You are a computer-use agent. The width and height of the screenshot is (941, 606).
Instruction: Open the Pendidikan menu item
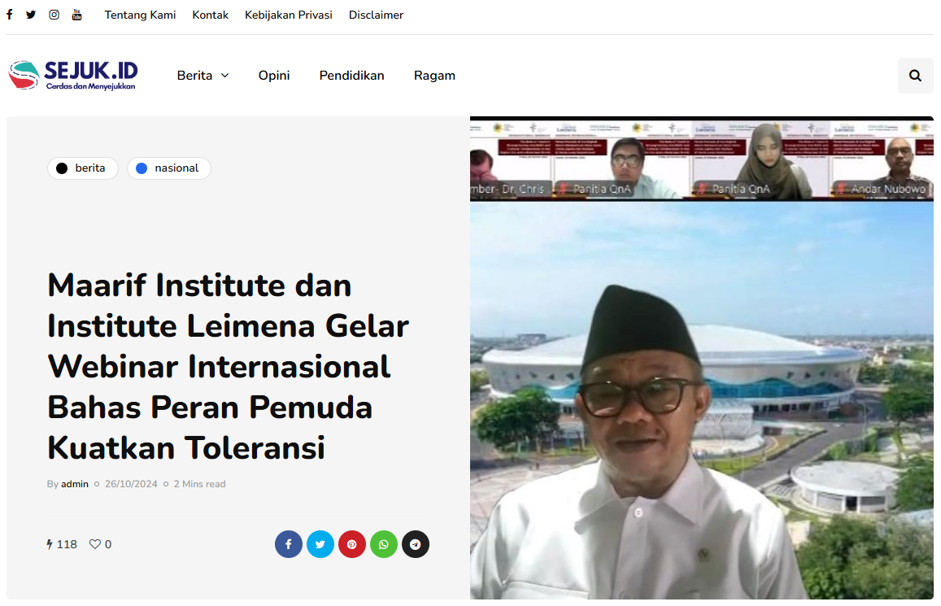point(351,76)
